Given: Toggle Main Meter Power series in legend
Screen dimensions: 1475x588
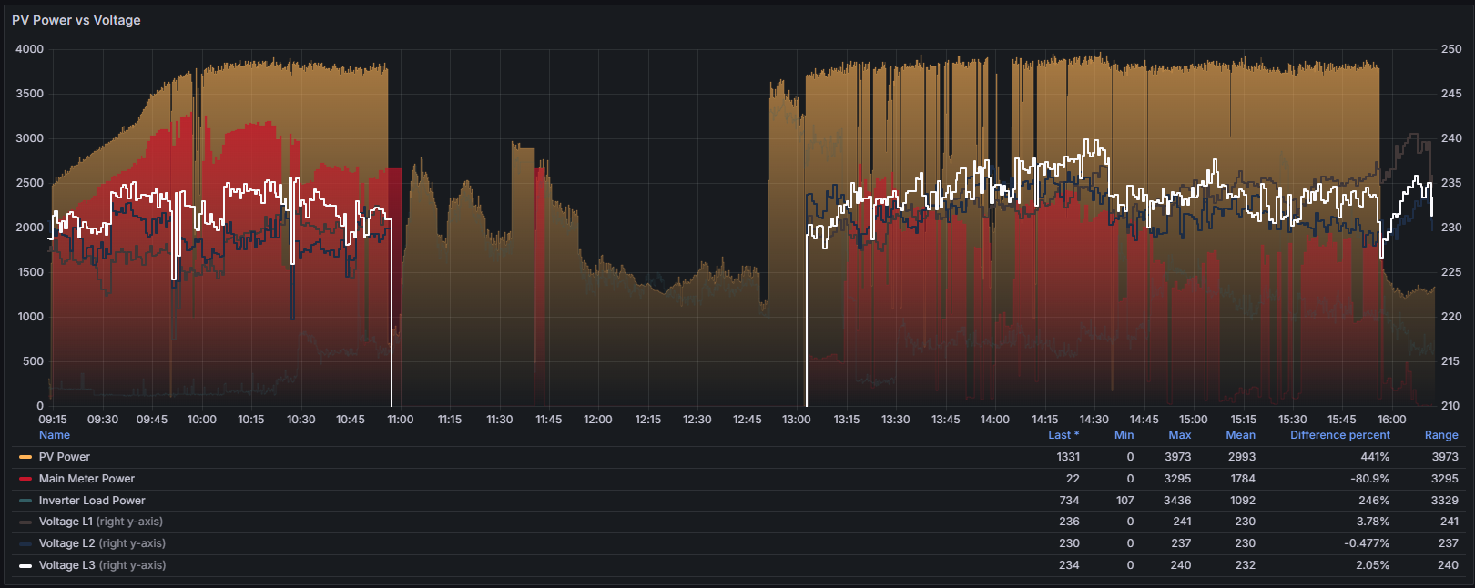Looking at the screenshot, I should pyautogui.click(x=86, y=479).
